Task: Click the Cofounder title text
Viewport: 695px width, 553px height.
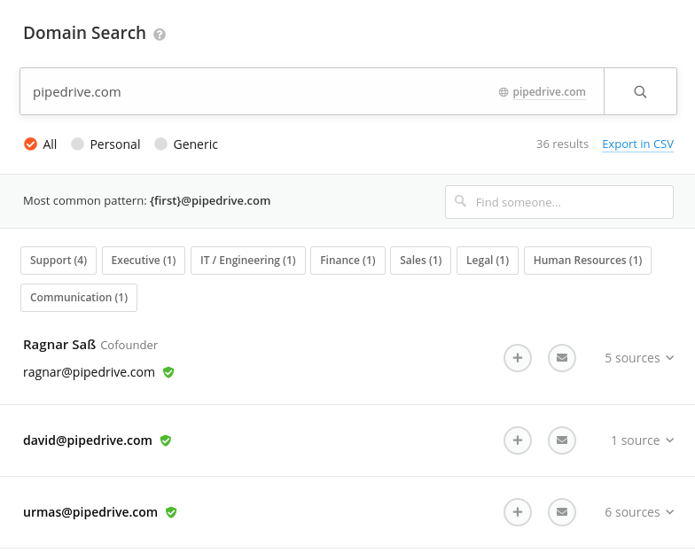Action: pos(129,346)
